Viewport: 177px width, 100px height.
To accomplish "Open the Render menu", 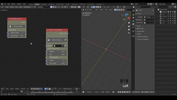I will click(x=13, y=4).
